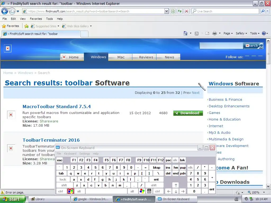Click the IE Forward navigation button
This screenshot has width=271, height=203.
coord(12,11)
